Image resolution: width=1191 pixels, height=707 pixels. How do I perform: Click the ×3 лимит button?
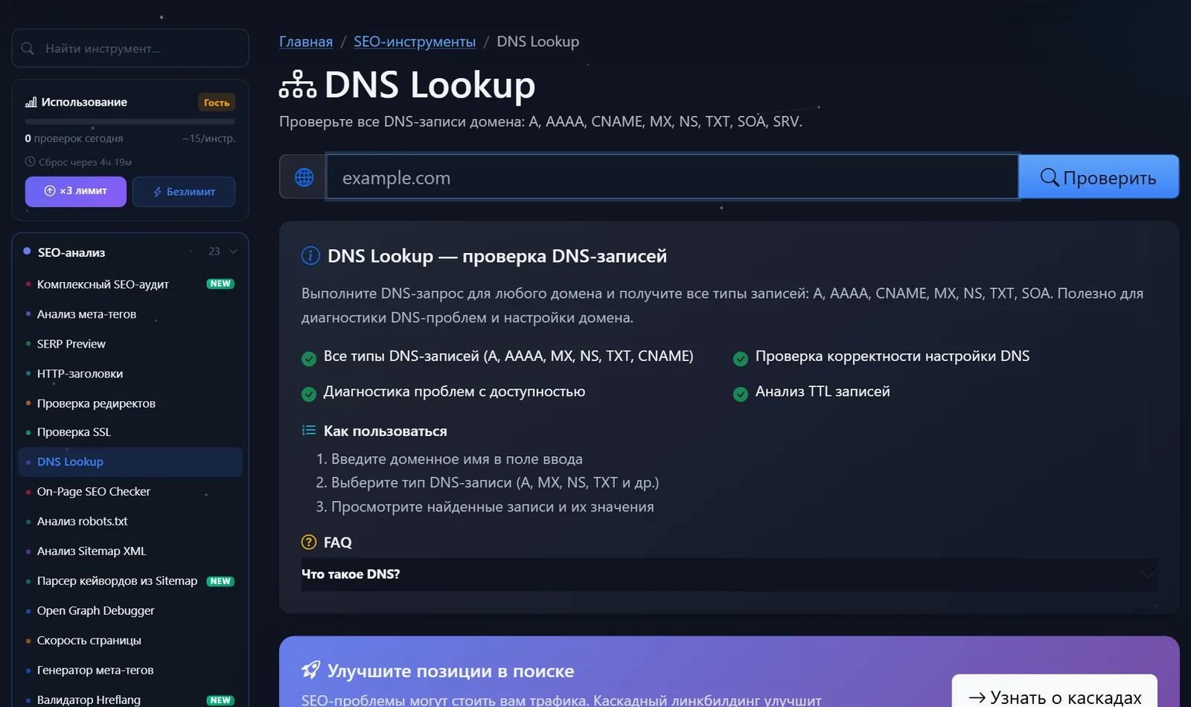(x=76, y=191)
